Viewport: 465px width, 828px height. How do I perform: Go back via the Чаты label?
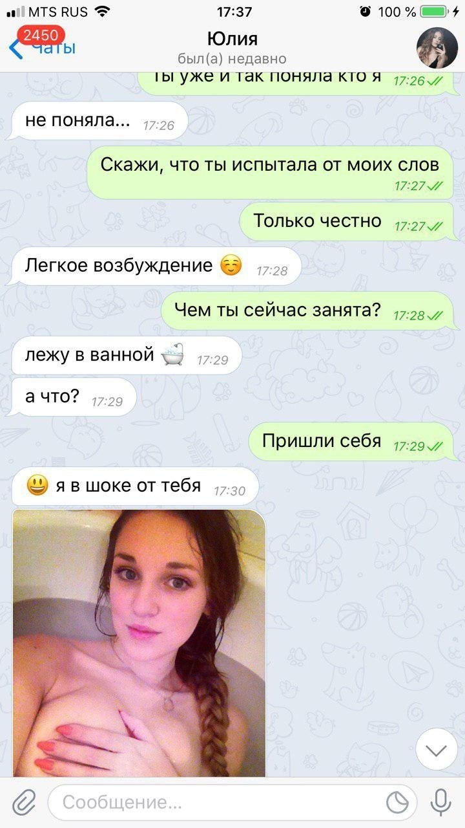pos(54,49)
